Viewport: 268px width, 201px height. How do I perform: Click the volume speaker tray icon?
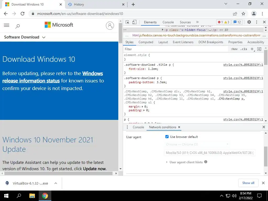pos(234,196)
